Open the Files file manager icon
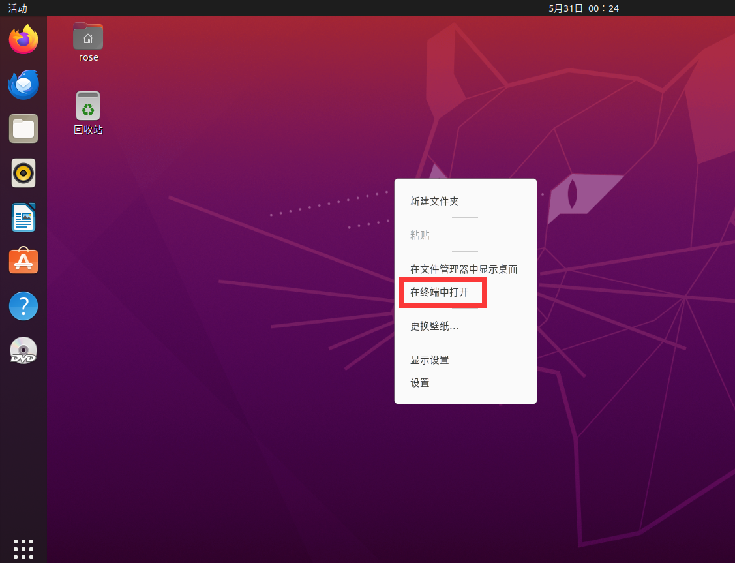The width and height of the screenshot is (735, 563). click(x=23, y=129)
